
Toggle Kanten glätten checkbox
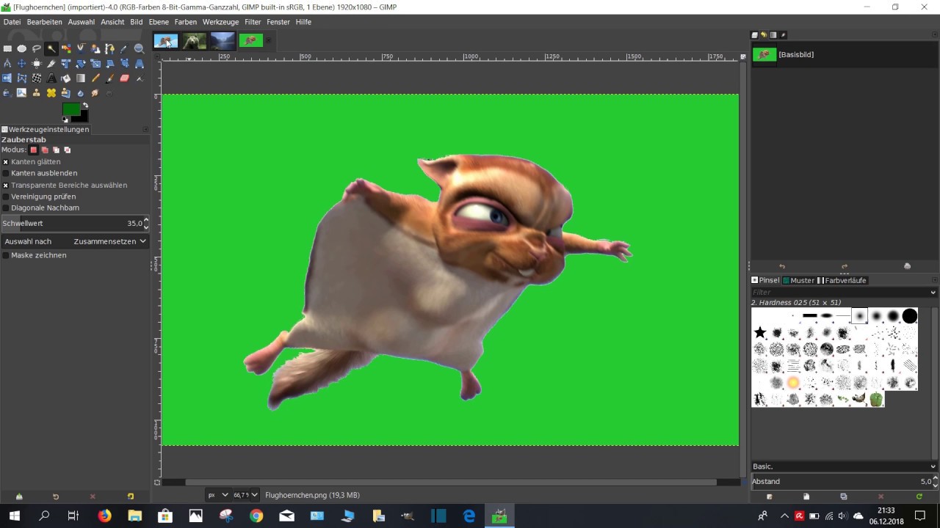[x=6, y=161]
